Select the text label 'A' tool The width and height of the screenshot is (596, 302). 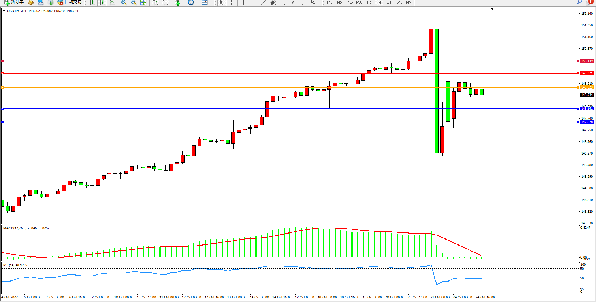tap(293, 2)
